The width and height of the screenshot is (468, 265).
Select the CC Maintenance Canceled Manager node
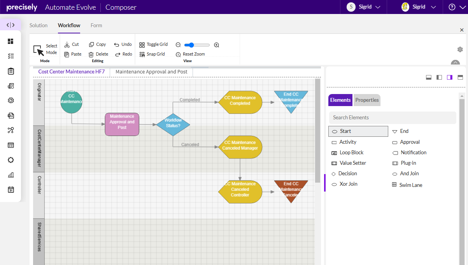click(x=240, y=147)
